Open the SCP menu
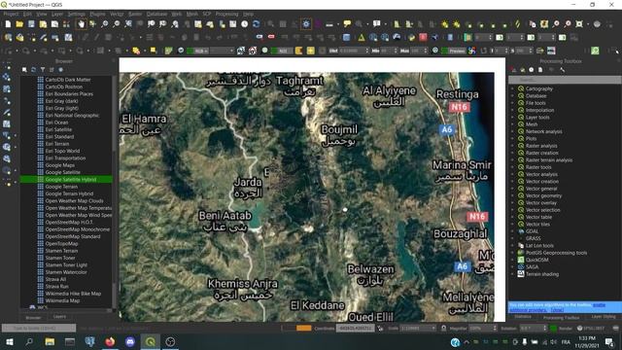The image size is (622, 350). point(207,14)
